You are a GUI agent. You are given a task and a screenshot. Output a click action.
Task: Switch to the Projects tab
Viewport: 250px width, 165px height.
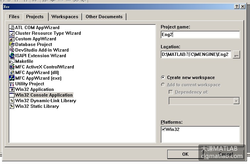(35, 17)
